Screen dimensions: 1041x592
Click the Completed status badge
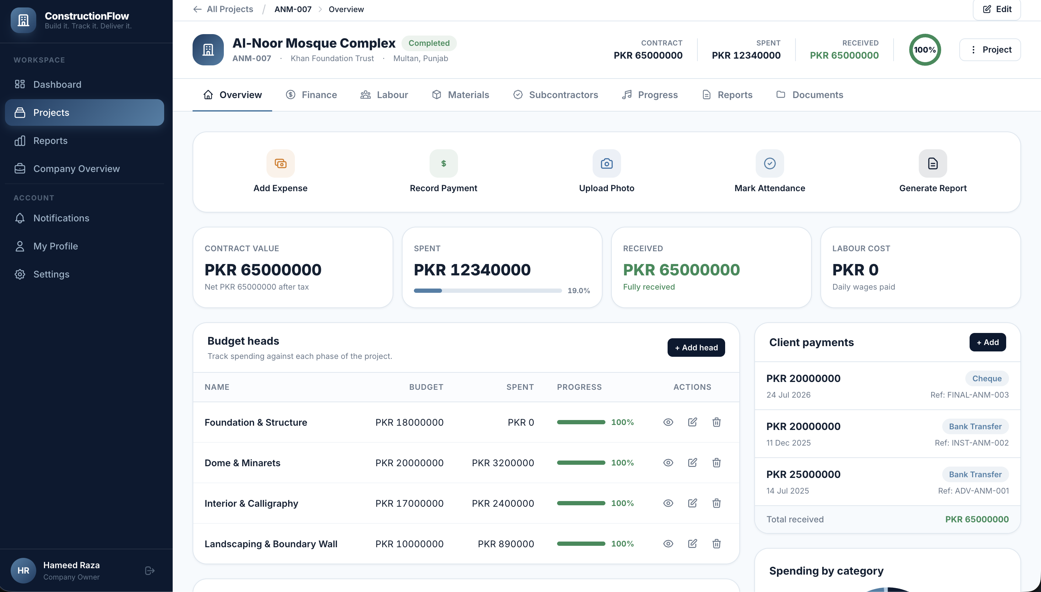pos(429,43)
